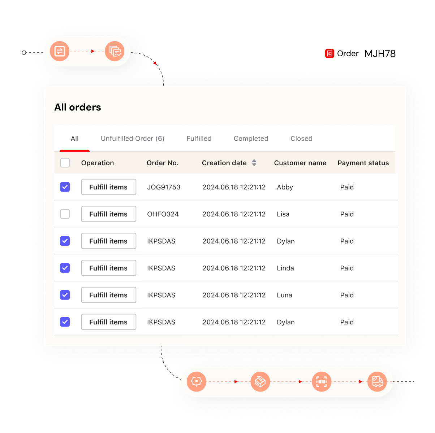Open the Fulfilled tab
Image resolution: width=435 pixels, height=433 pixels.
point(199,139)
